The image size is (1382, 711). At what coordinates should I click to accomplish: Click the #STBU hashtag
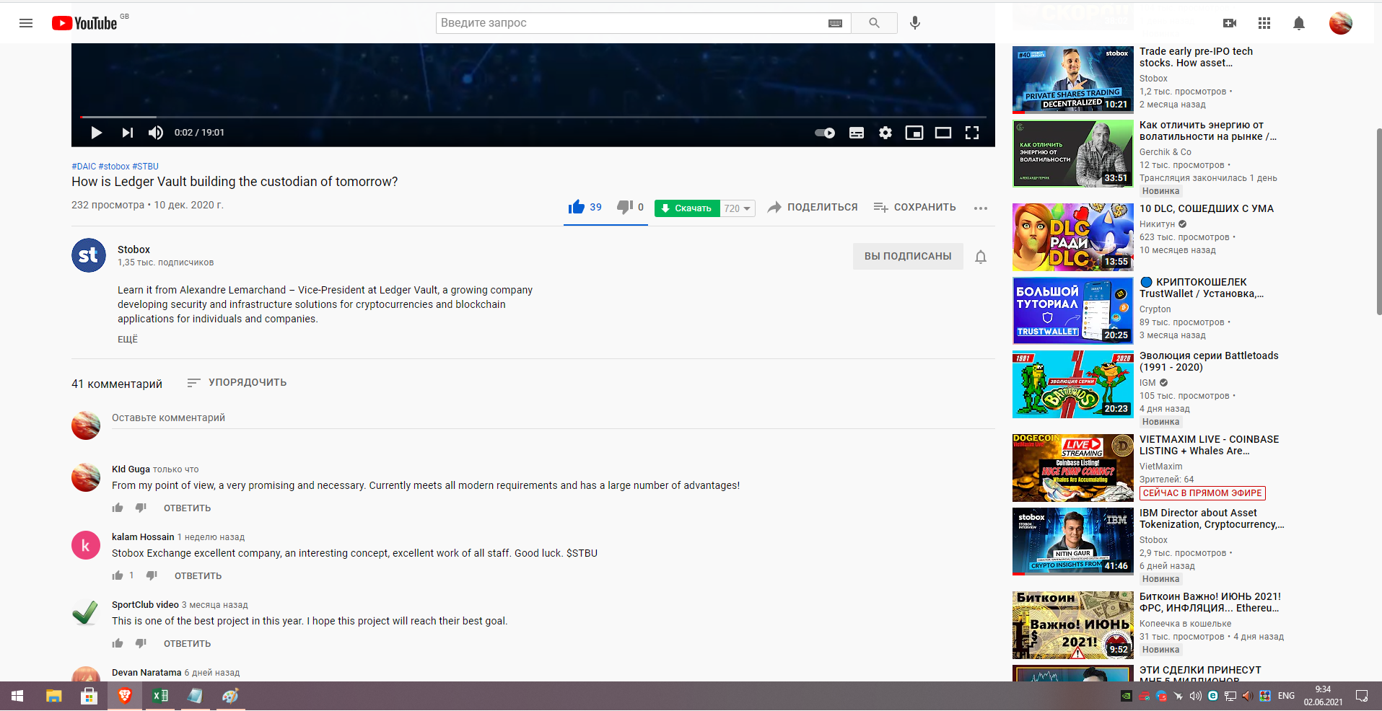point(146,167)
